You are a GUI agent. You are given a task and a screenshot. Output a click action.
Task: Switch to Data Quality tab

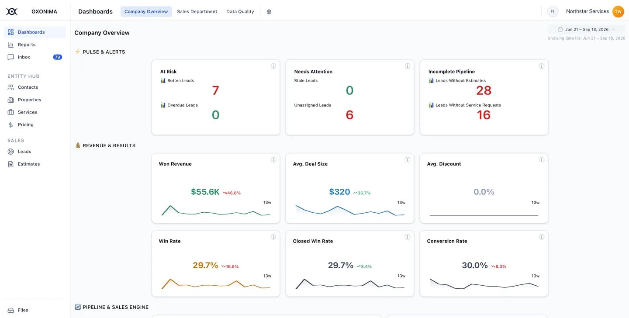[240, 12]
